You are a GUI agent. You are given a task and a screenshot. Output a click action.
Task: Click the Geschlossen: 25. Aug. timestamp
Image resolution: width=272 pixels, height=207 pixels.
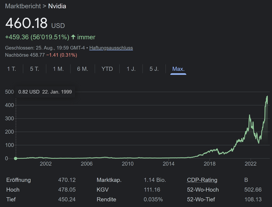(x=45, y=48)
